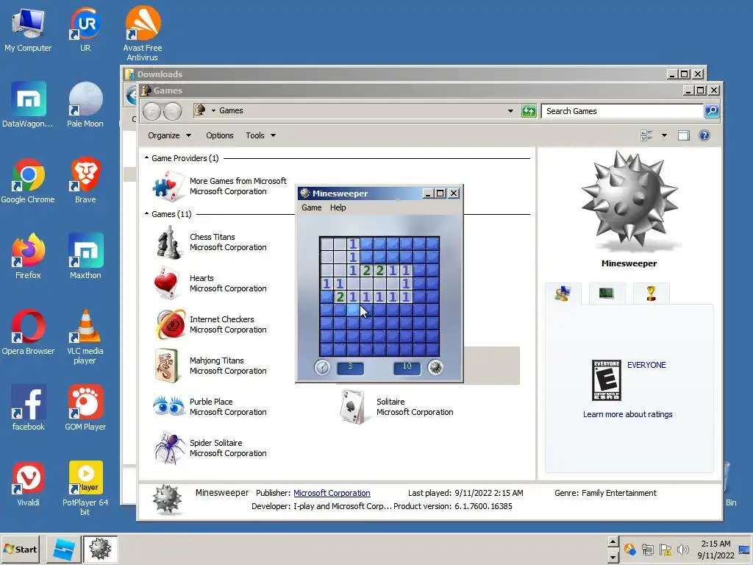Image resolution: width=753 pixels, height=565 pixels.
Task: Click the Genre: Family Entertainment text
Action: 605,493
